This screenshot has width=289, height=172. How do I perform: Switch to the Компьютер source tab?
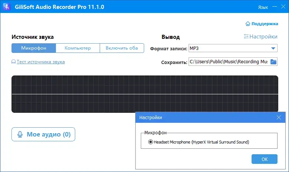[x=78, y=48]
